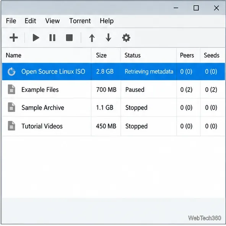This screenshot has height=226, width=226.
Task: Pause torrent using the Pause icon
Action: [52, 38]
